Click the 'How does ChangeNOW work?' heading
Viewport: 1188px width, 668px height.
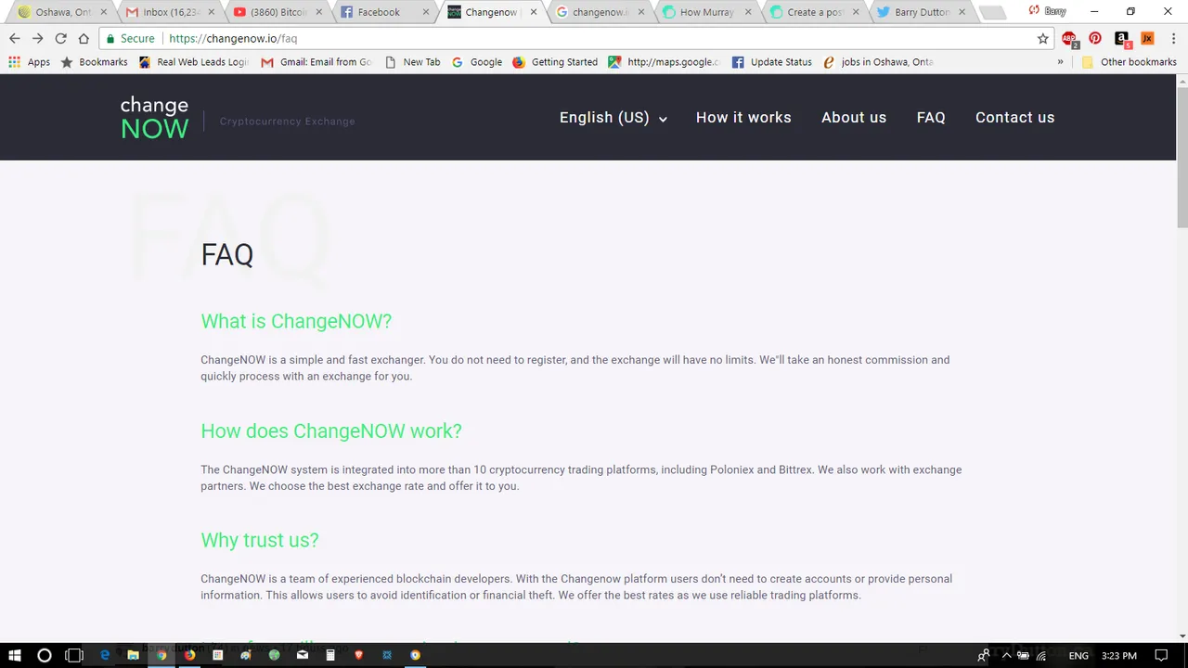tap(331, 430)
